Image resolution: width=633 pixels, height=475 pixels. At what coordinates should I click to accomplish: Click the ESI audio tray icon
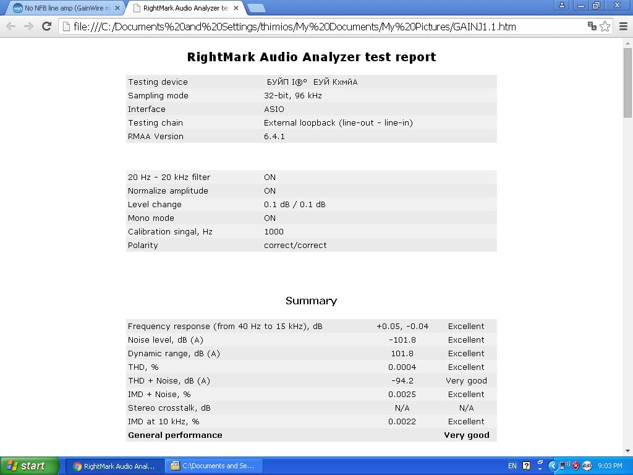point(587,466)
